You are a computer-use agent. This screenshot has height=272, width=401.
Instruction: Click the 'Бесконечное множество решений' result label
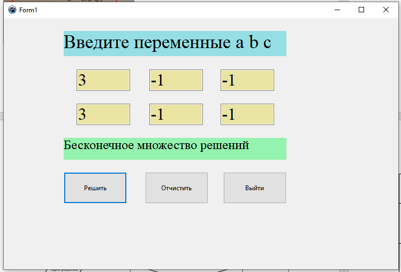pos(175,149)
